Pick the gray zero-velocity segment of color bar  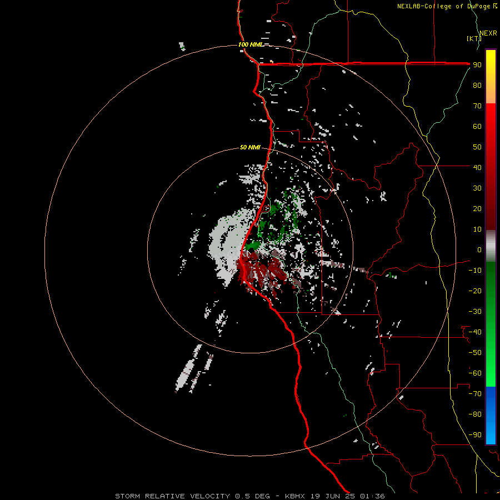(x=491, y=246)
